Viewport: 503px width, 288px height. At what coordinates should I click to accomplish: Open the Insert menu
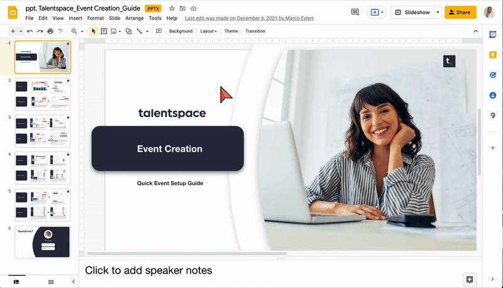(75, 18)
